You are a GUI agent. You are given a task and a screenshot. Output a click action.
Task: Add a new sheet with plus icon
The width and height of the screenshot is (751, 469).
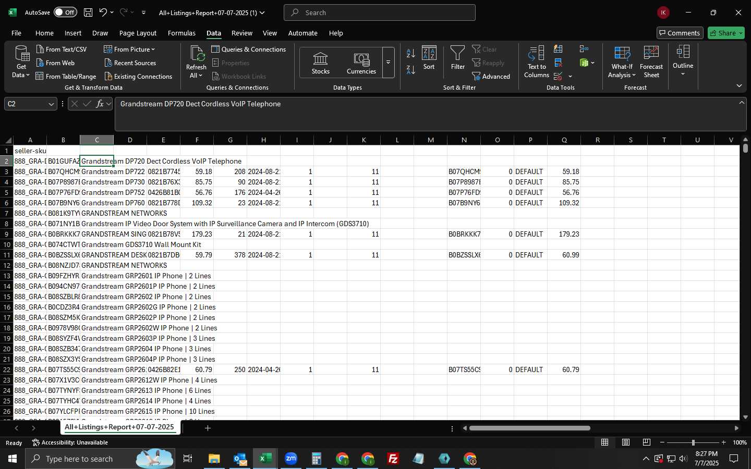tap(208, 428)
